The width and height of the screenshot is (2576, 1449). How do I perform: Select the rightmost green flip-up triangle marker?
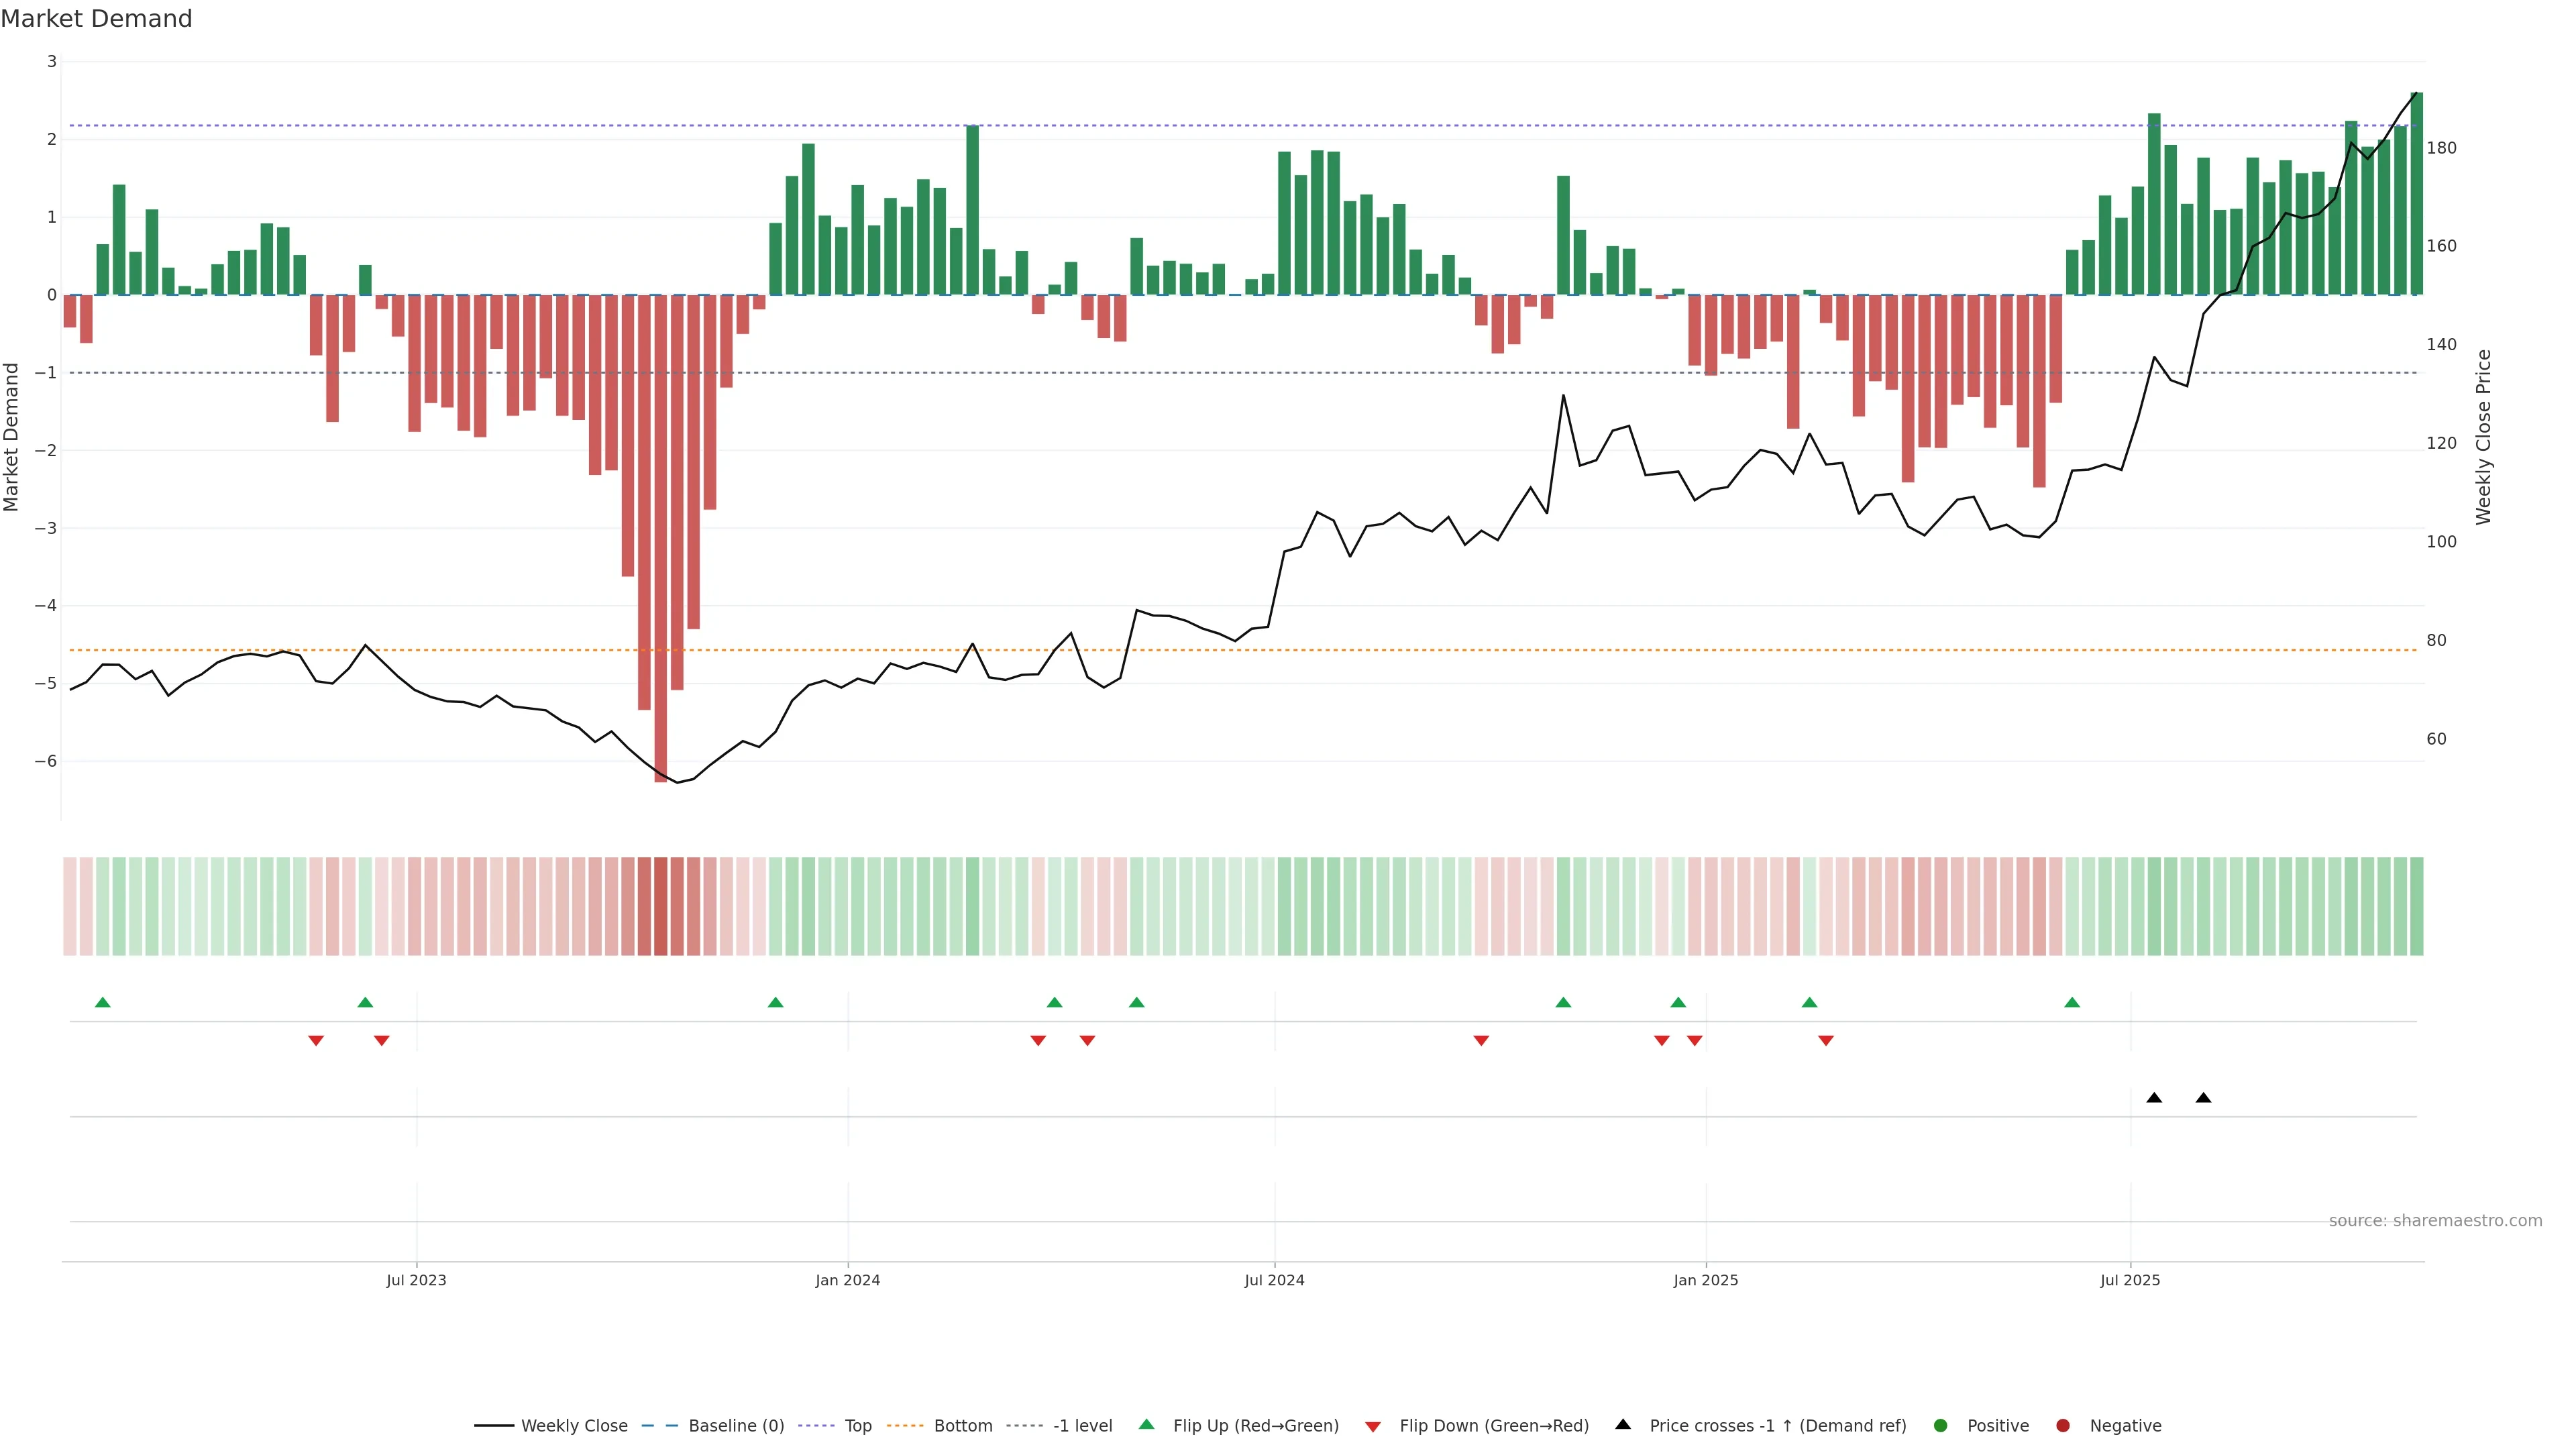[2072, 1003]
